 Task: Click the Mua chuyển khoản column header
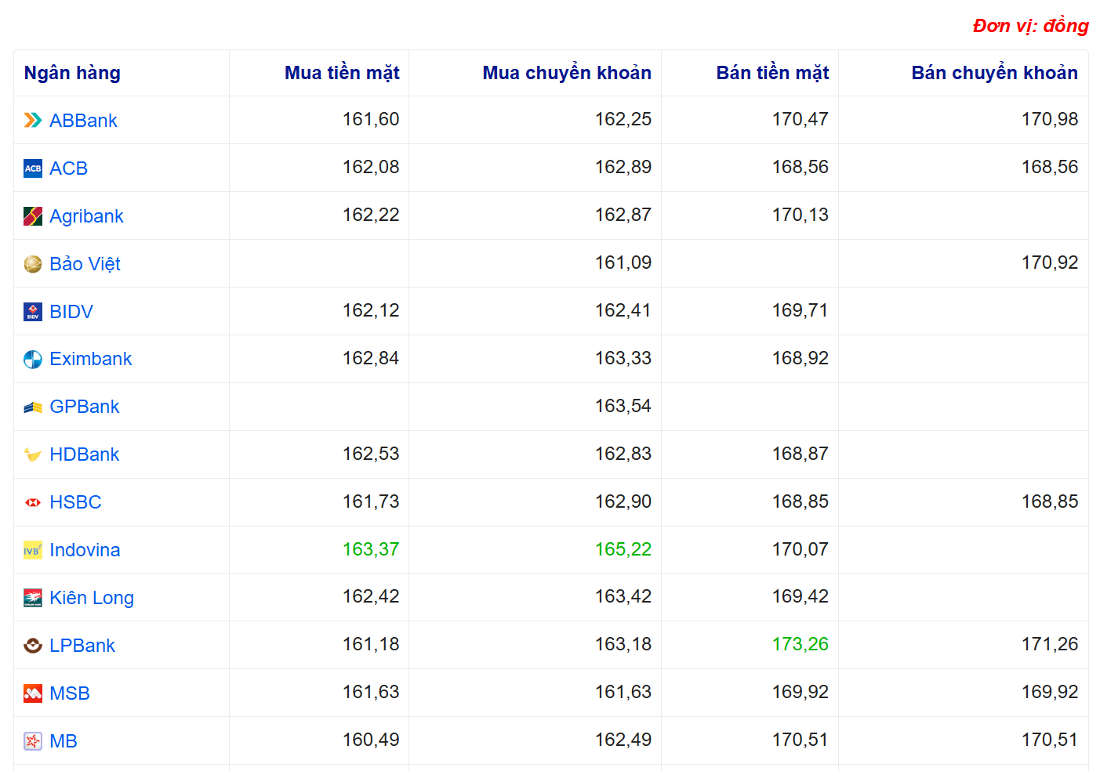click(x=566, y=73)
